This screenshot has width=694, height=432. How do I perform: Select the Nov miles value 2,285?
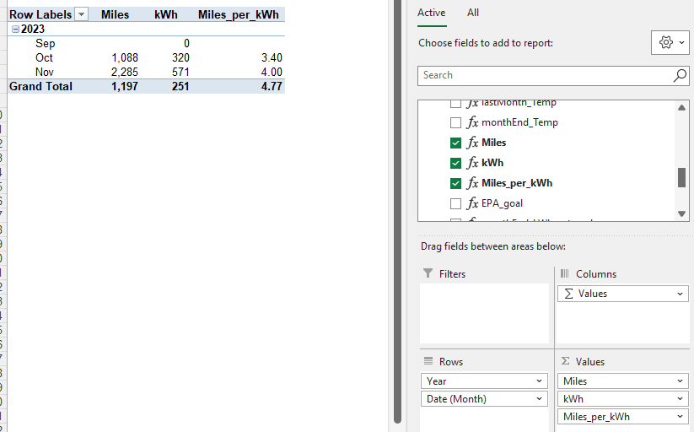point(125,73)
